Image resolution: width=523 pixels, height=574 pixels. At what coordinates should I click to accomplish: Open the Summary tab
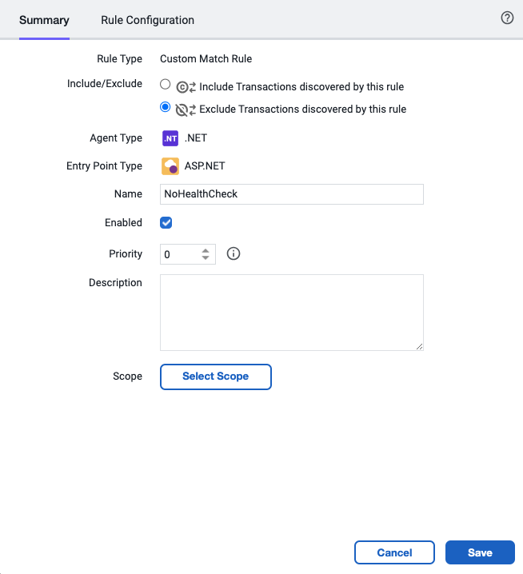tap(44, 20)
